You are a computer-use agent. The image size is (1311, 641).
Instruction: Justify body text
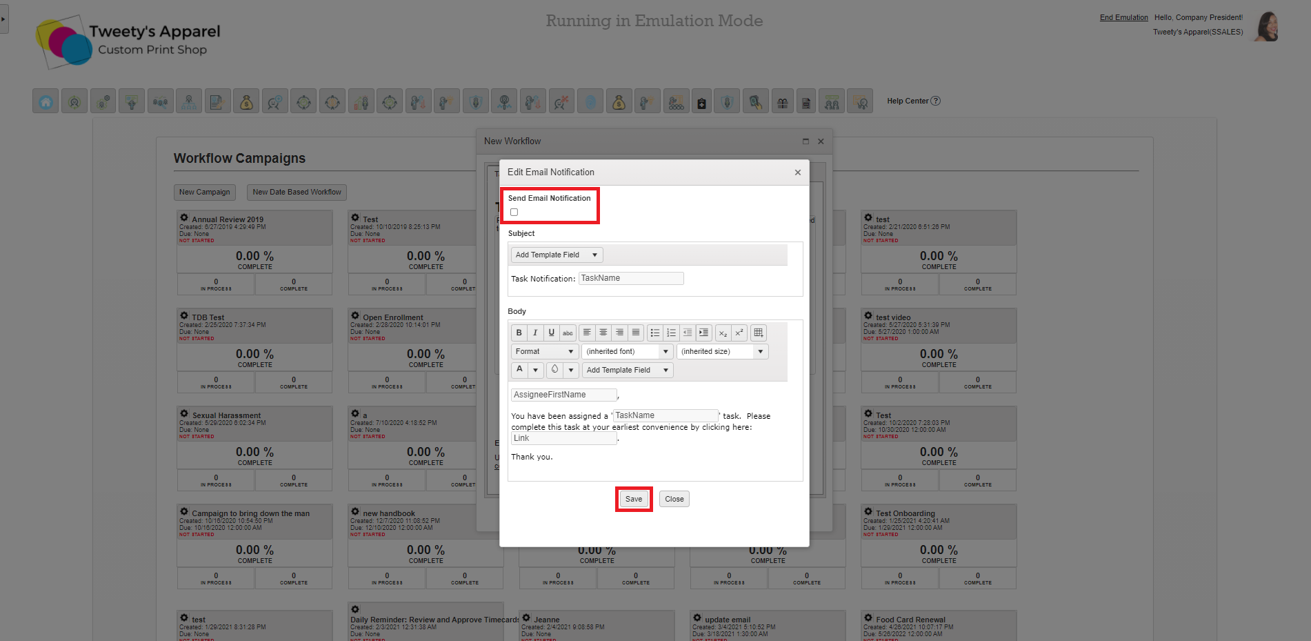636,333
